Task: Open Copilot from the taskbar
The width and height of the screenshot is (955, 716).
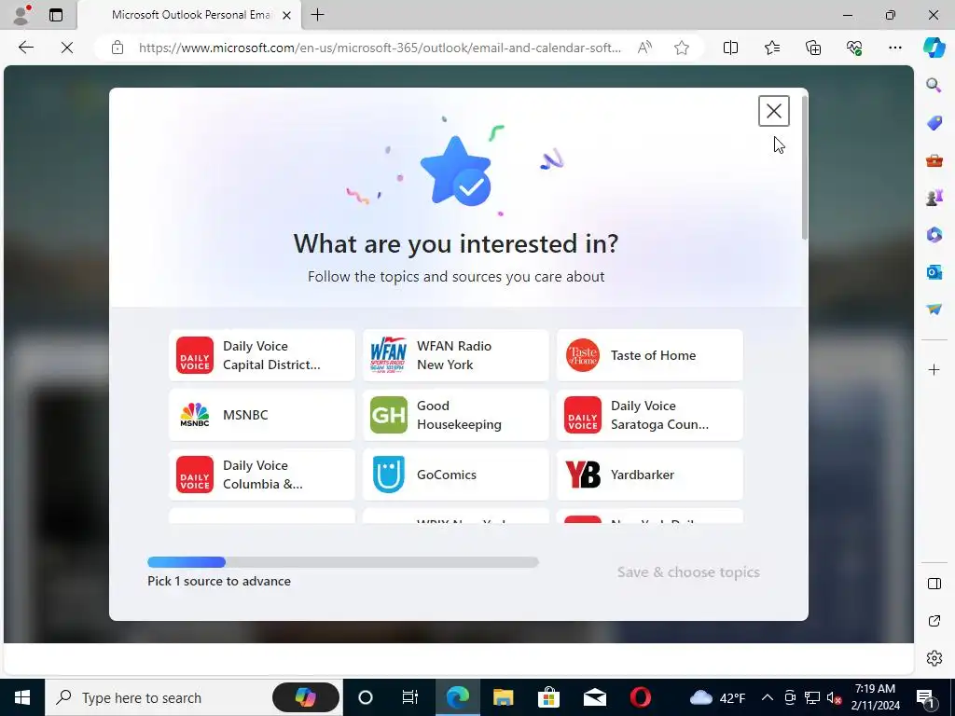Action: [x=305, y=697]
